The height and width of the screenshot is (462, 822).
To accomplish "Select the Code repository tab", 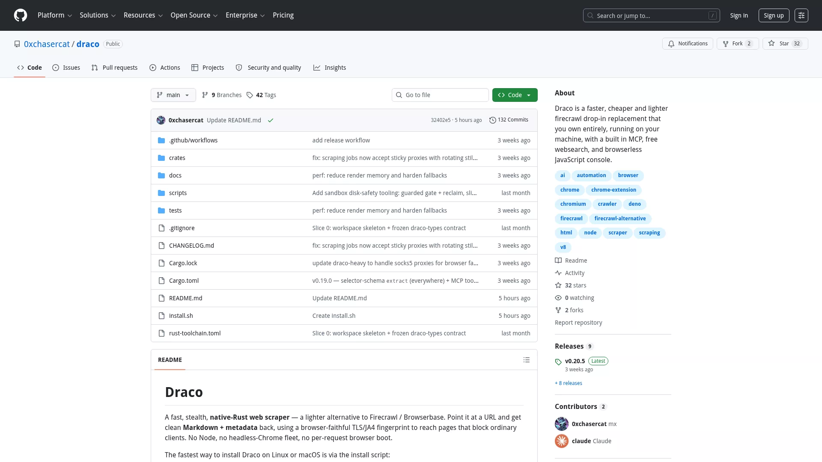I will (30, 68).
